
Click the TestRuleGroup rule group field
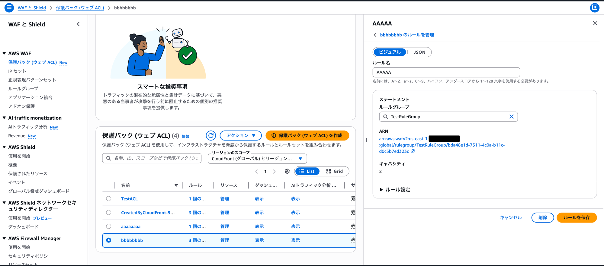point(448,117)
